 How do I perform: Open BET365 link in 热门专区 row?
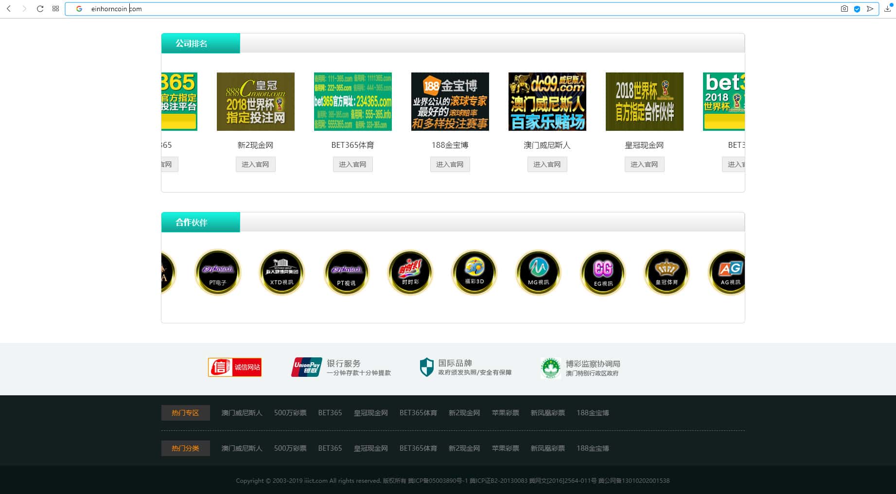(330, 413)
